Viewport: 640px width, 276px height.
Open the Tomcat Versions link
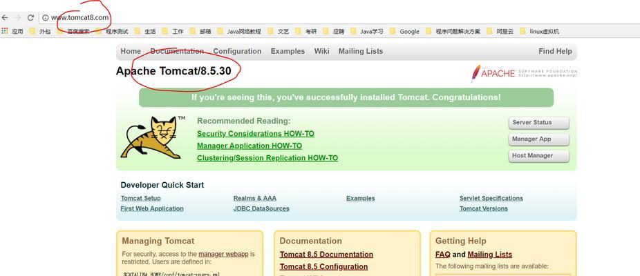coord(484,208)
